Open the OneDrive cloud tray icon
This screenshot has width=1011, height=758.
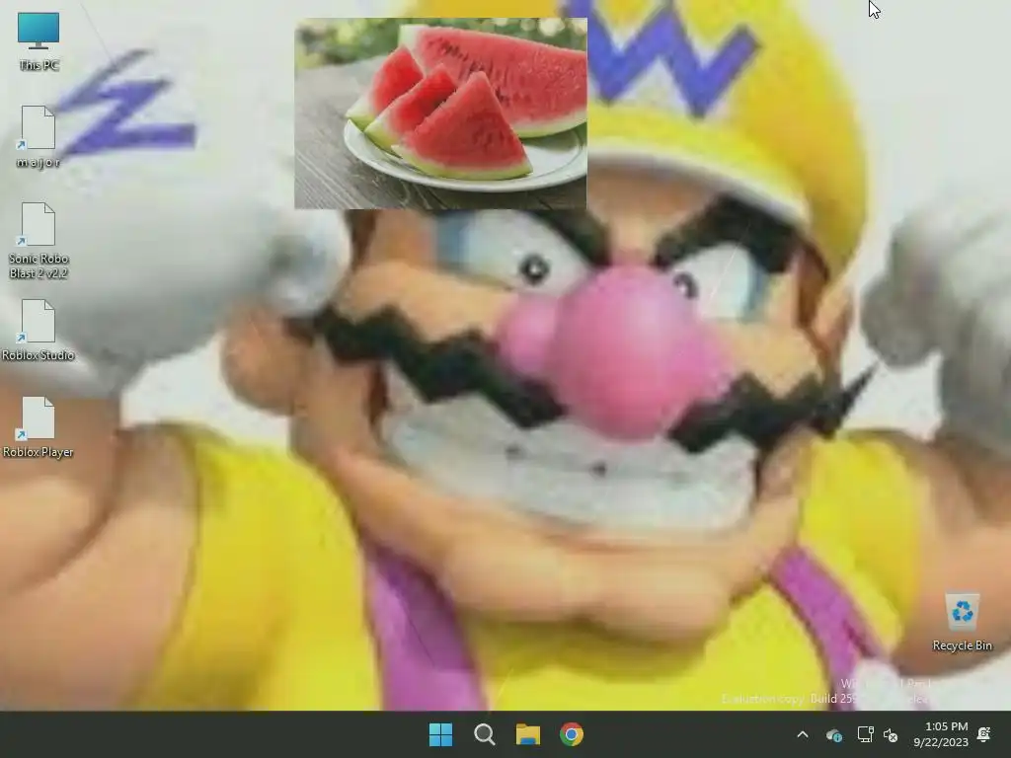pos(834,734)
